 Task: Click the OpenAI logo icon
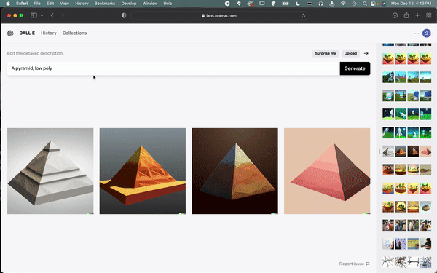[x=10, y=33]
